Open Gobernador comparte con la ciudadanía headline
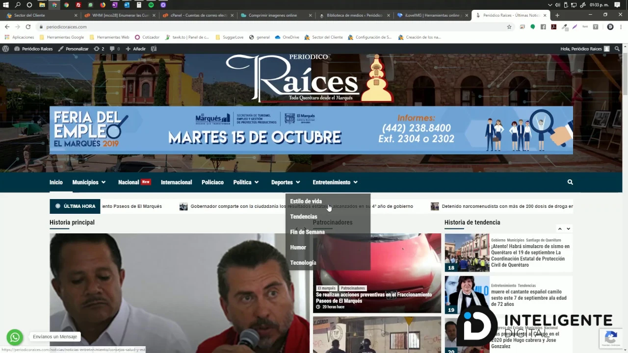Viewport: 628px width, 353px height. tap(301, 206)
